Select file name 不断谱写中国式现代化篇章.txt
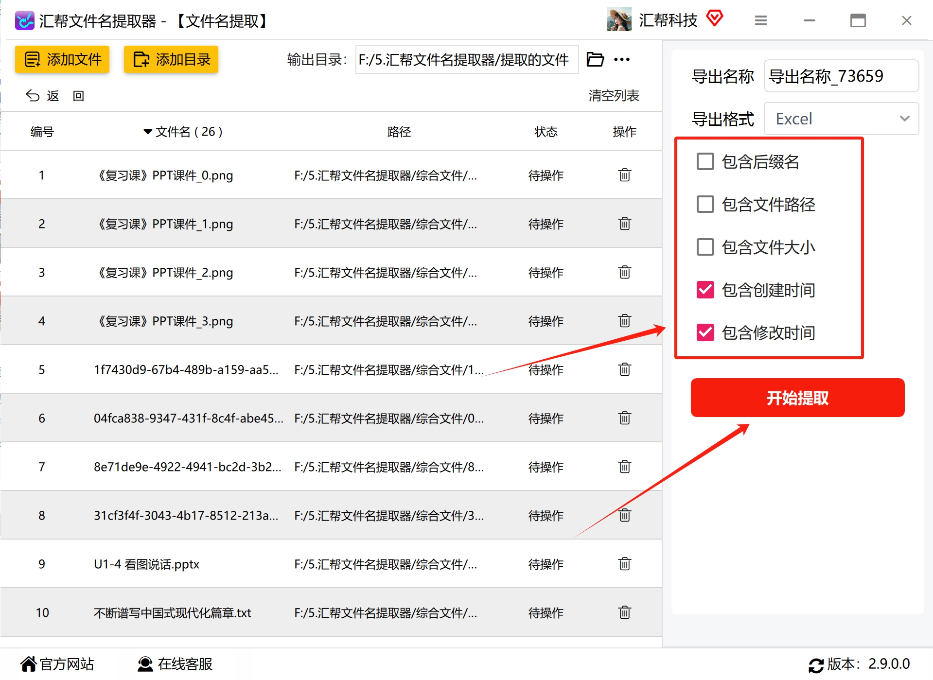Viewport: 933px width, 680px height. [173, 612]
